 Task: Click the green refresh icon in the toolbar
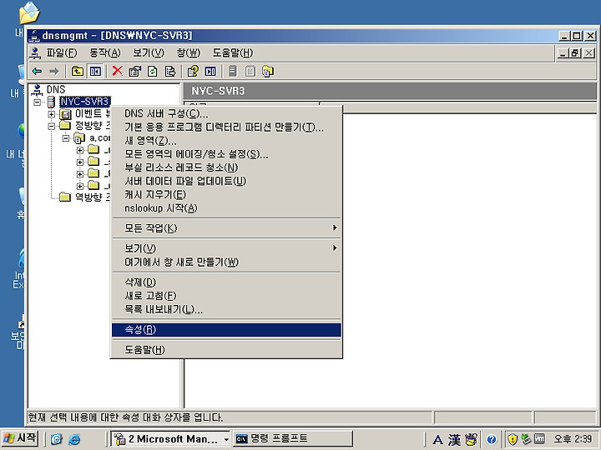153,71
